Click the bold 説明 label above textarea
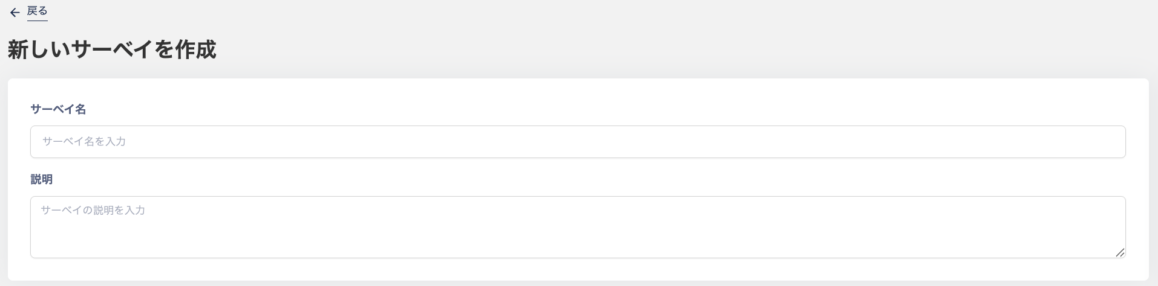 pyautogui.click(x=41, y=179)
